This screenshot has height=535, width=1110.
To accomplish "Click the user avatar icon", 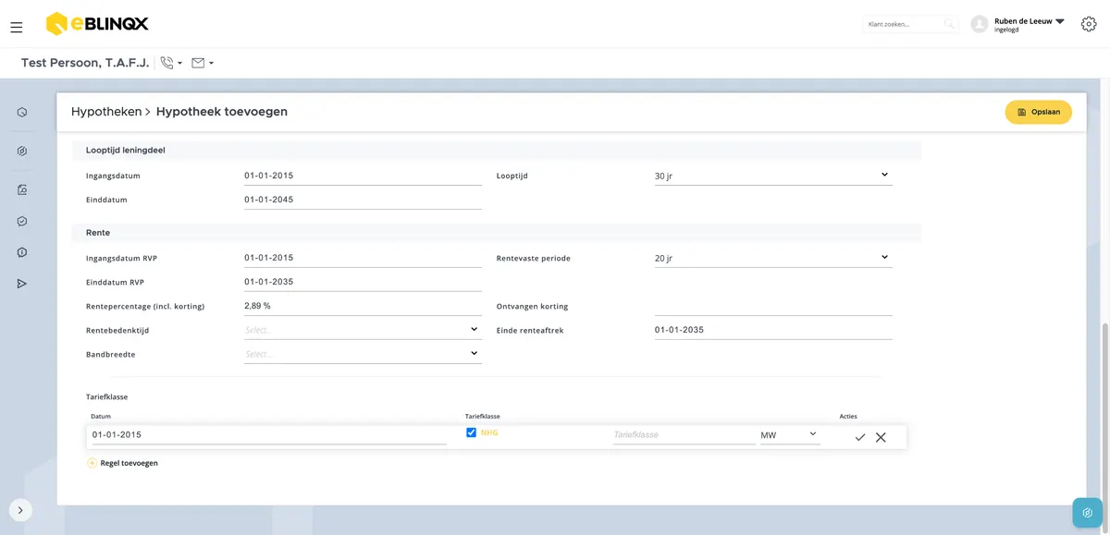I will click(x=980, y=24).
